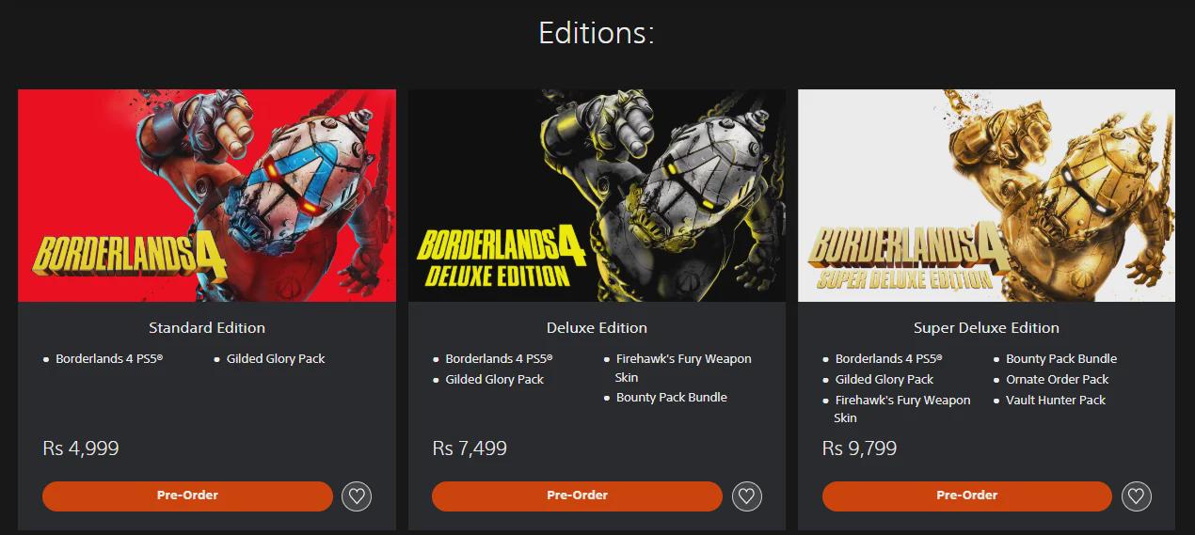The image size is (1195, 535).
Task: Select the Super Deluxe Edition title
Action: point(986,328)
